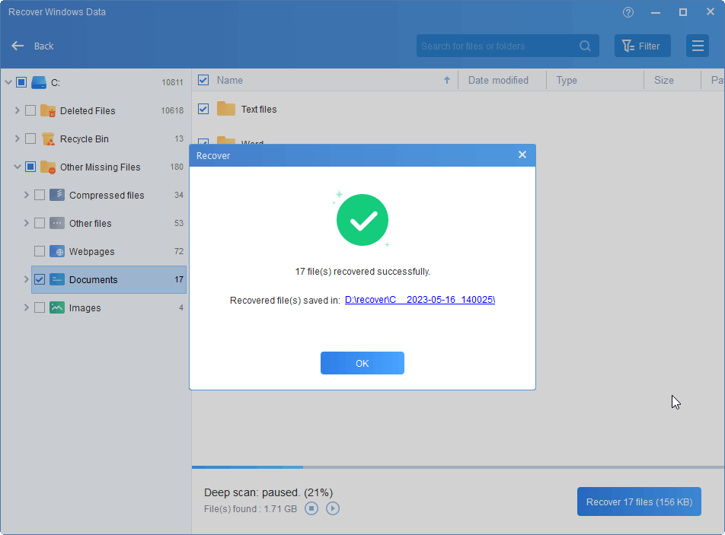Open the Help question mark icon
The height and width of the screenshot is (535, 725).
628,12
